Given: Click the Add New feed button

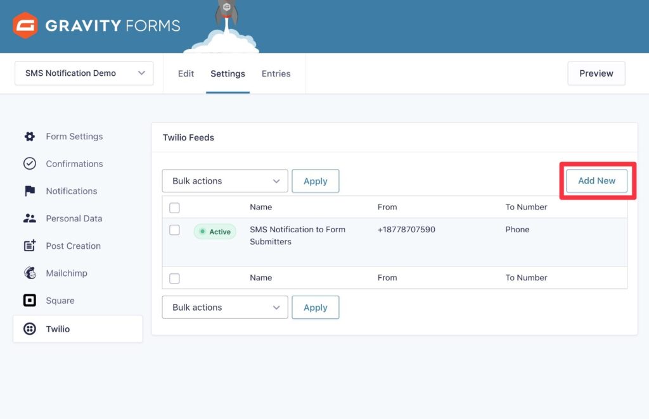Looking at the screenshot, I should 596,181.
